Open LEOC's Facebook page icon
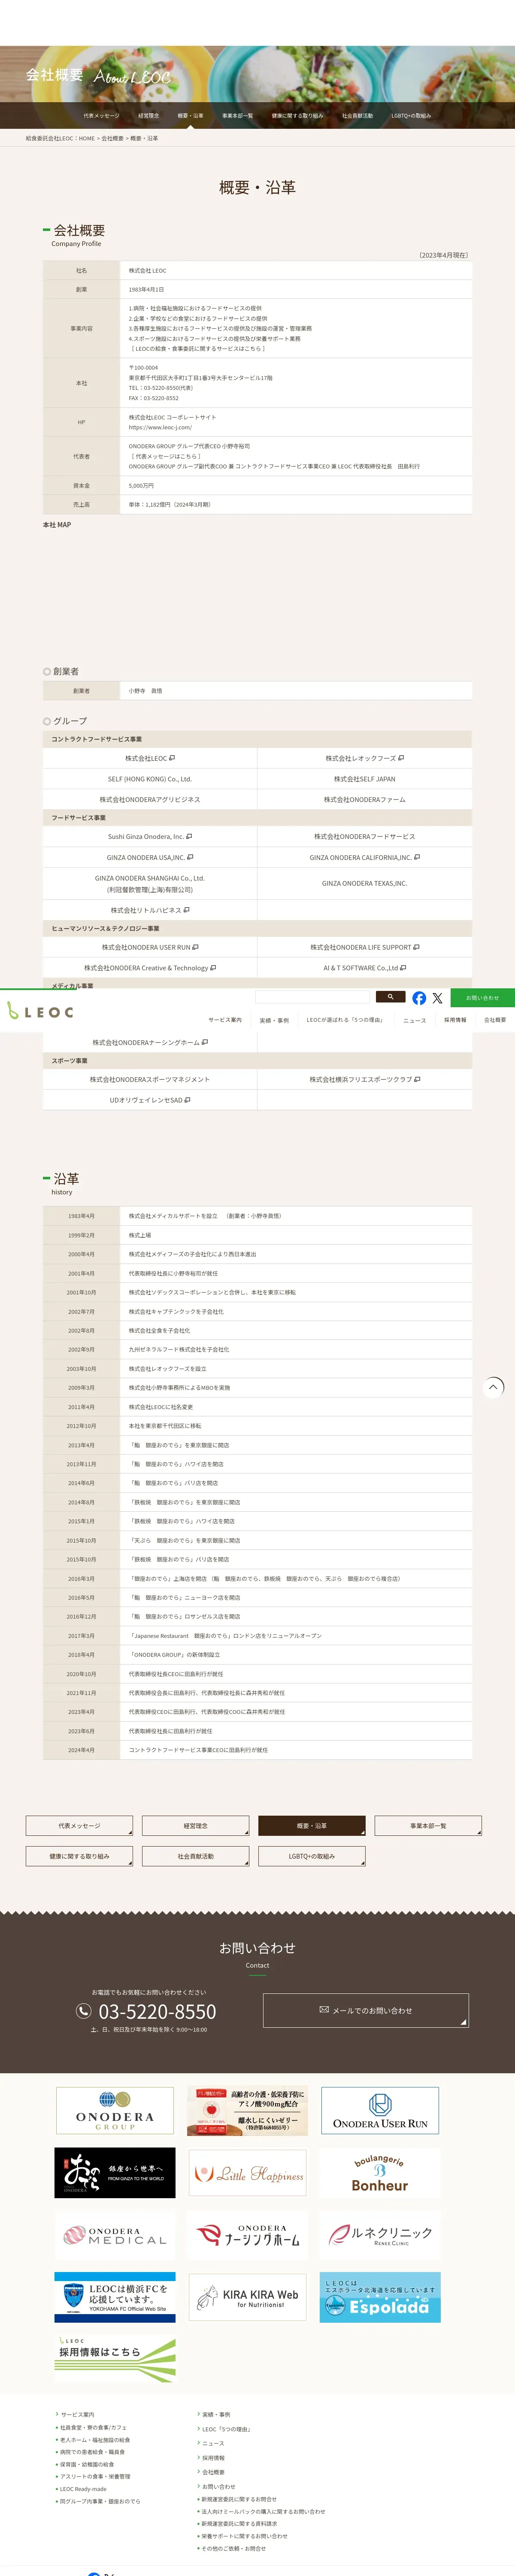Viewport: 515px width, 2576px height. [x=419, y=998]
